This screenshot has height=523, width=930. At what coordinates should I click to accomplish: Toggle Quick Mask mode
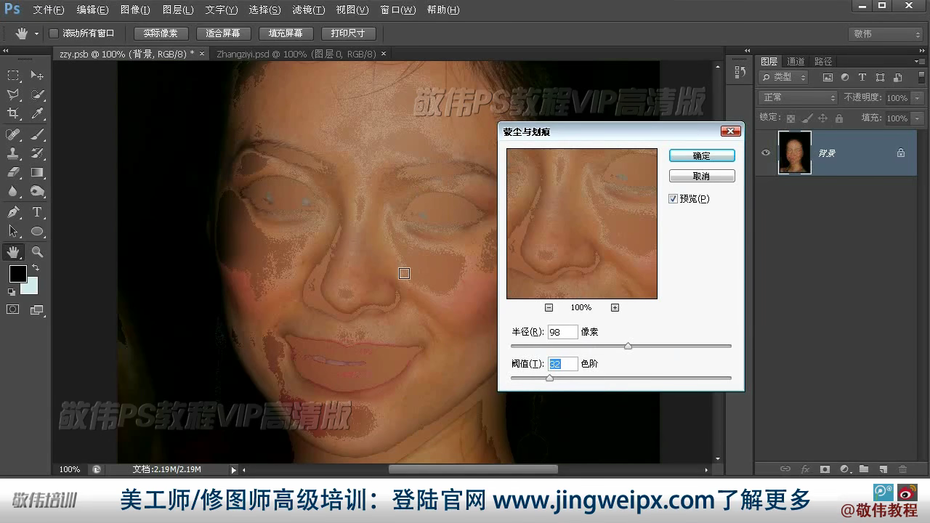(x=13, y=309)
